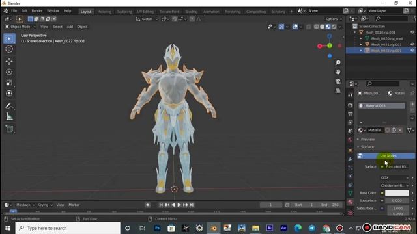Jump to the timeline end frame
The width and height of the screenshot is (417, 234).
pyautogui.click(x=192, y=205)
